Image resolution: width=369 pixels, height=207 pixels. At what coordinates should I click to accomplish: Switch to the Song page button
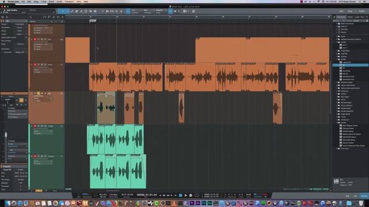point(350,11)
